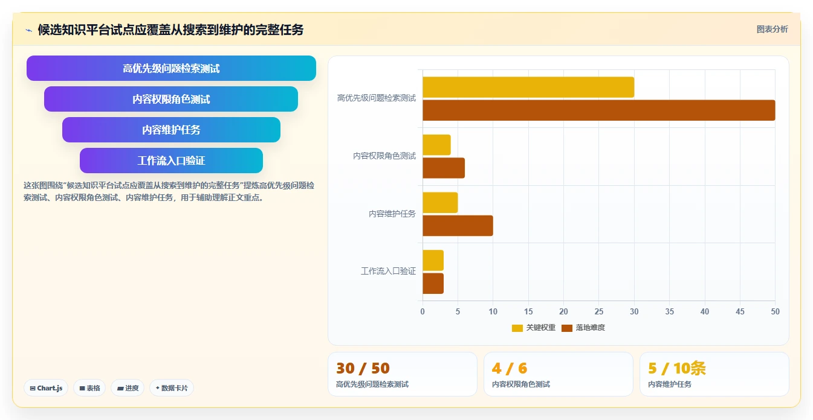The width and height of the screenshot is (813, 420).
Task: Click x-axis tick label 50
Action: [775, 311]
